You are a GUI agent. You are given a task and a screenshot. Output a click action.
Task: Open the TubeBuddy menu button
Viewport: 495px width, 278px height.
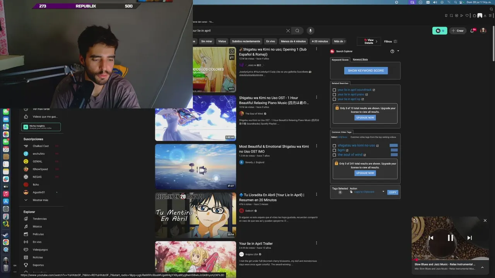click(x=440, y=31)
